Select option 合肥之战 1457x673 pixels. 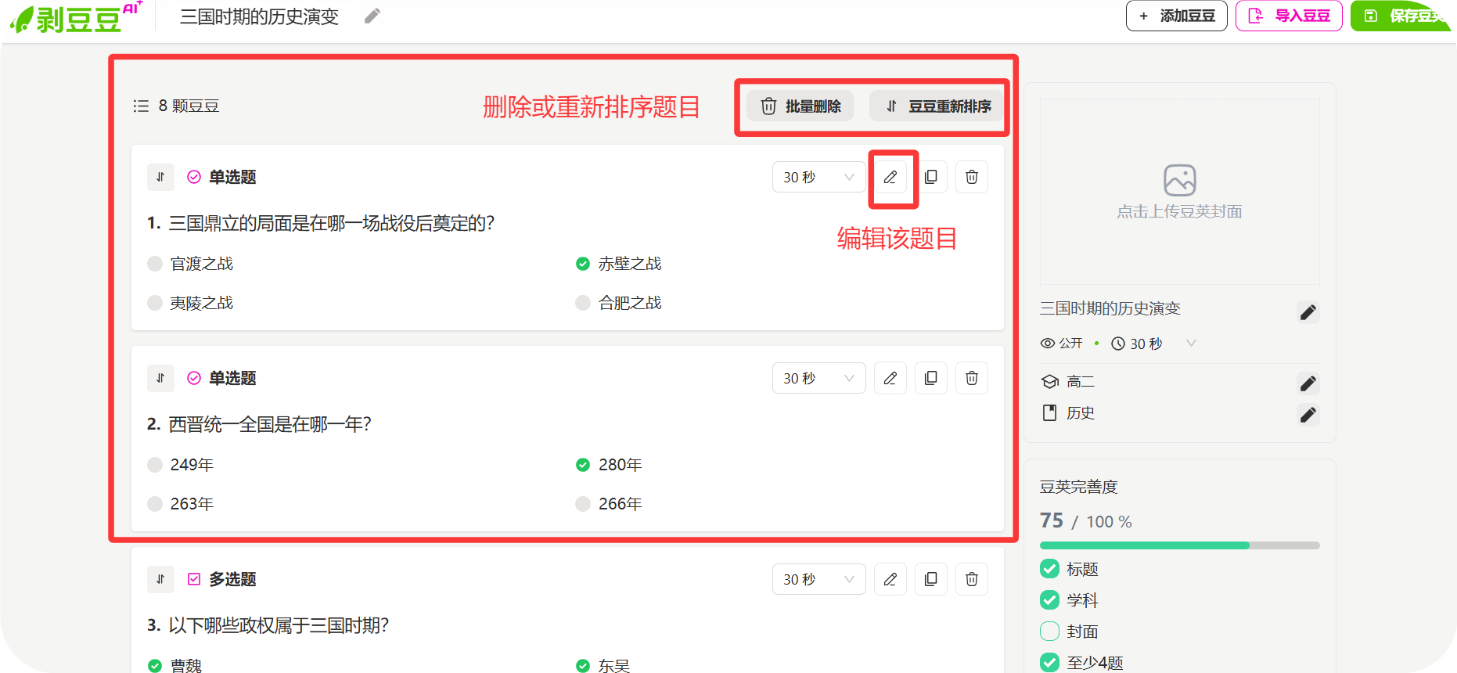pos(583,303)
